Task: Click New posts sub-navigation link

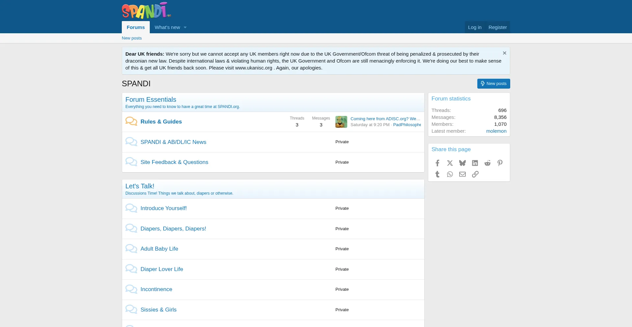Action: (132, 38)
